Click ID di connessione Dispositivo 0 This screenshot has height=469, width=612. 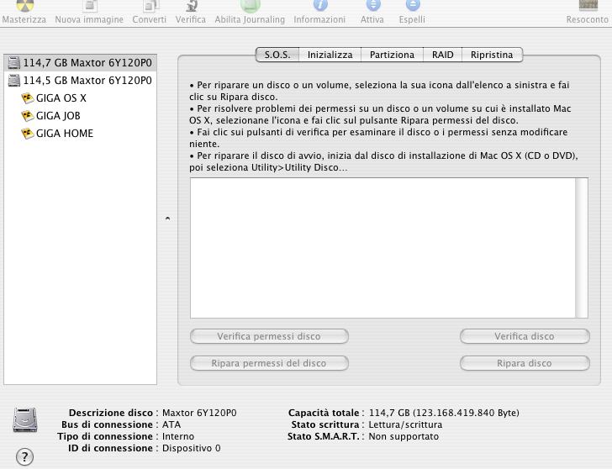(x=192, y=448)
